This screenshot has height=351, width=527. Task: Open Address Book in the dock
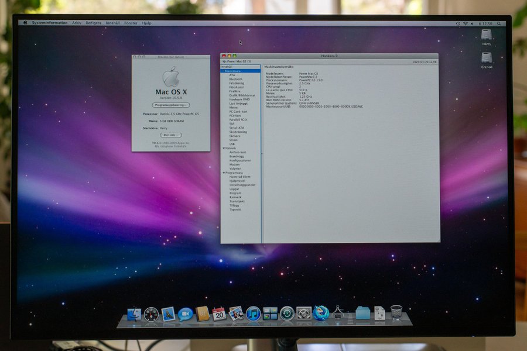point(203,314)
